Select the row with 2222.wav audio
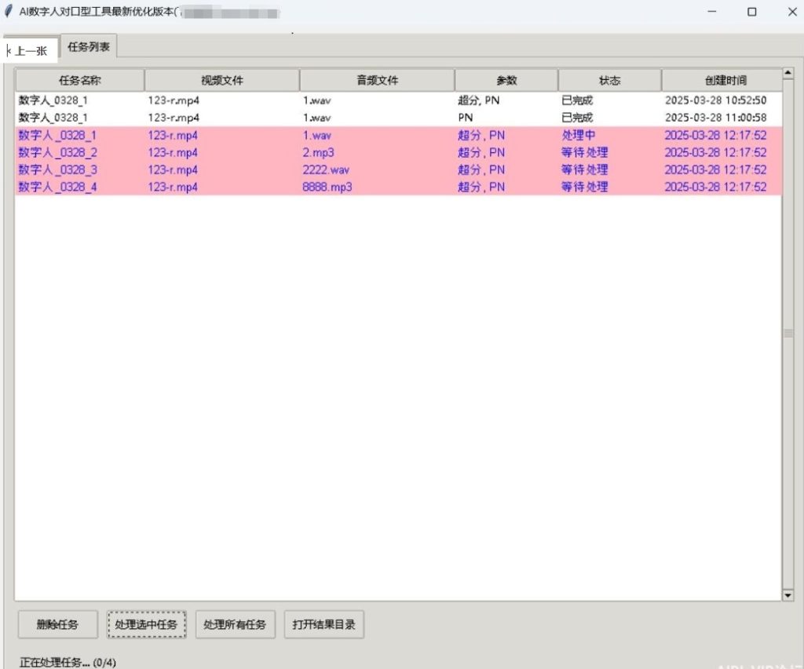The image size is (804, 669). tap(326, 169)
